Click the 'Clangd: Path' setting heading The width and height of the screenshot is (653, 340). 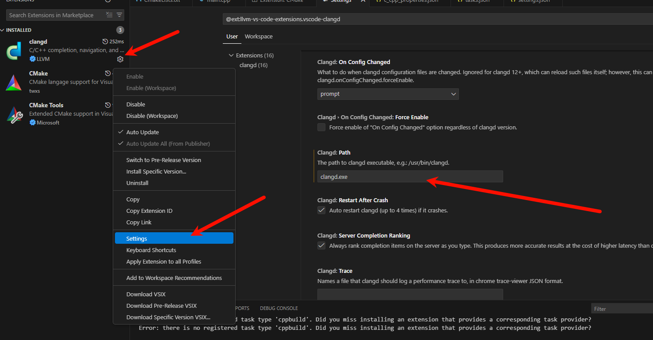(x=334, y=152)
